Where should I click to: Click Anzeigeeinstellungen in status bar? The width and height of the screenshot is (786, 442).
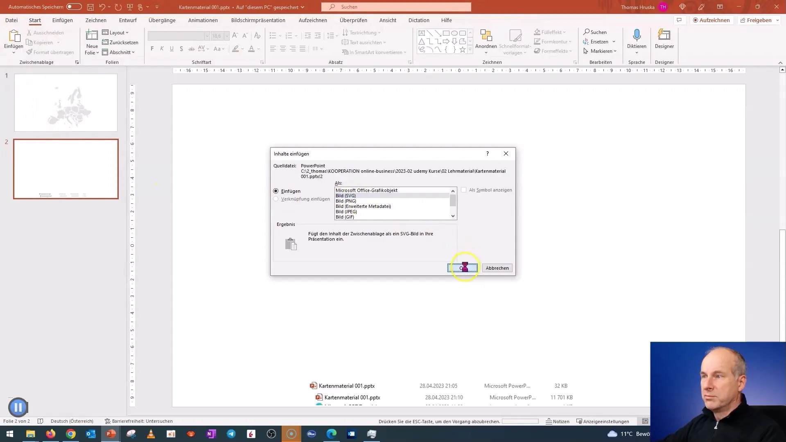(x=603, y=421)
